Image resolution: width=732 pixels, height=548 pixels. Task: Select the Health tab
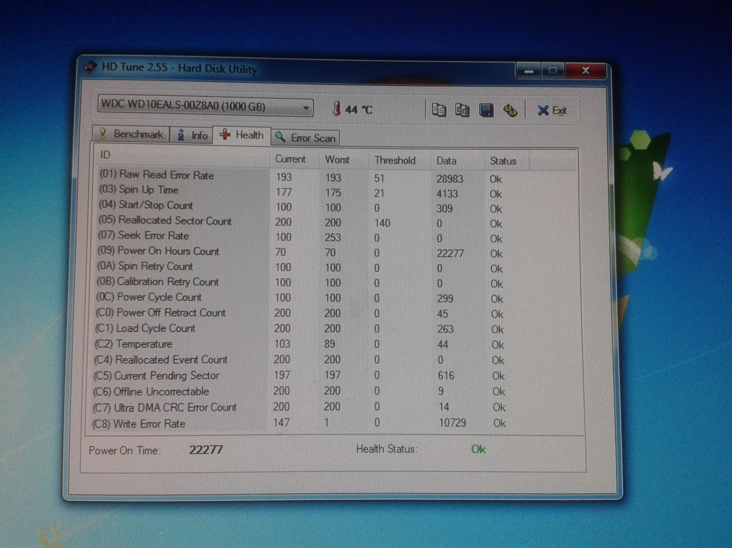point(242,135)
